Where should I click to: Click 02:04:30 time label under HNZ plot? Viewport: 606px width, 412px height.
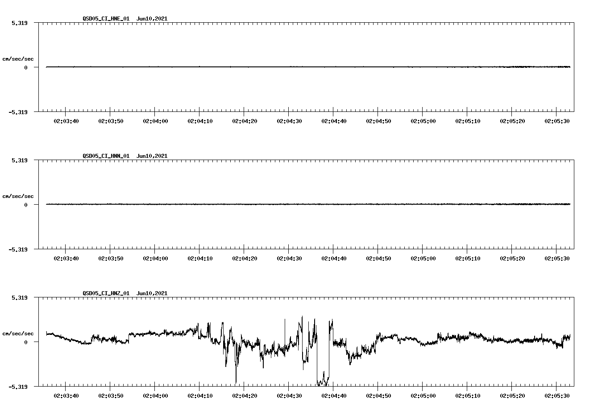289,396
